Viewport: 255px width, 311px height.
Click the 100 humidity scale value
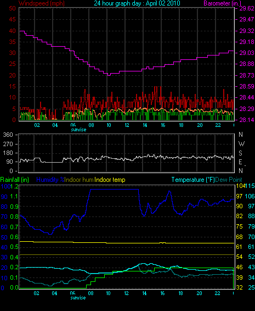coord(5,186)
